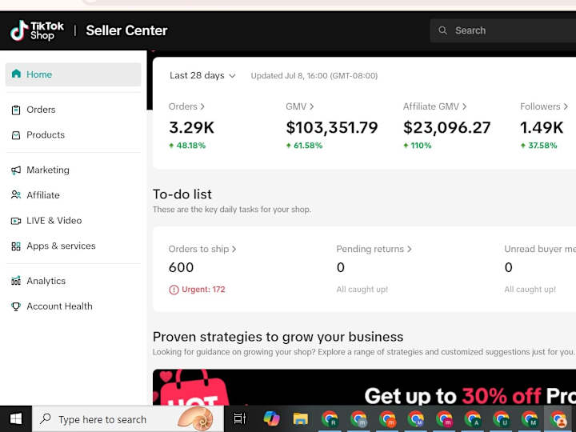The width and height of the screenshot is (576, 432).
Task: Click the 1.49K followers value
Action: (x=542, y=127)
